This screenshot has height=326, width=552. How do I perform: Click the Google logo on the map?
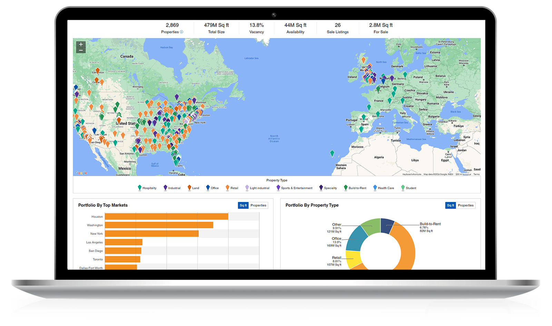[x=81, y=173]
